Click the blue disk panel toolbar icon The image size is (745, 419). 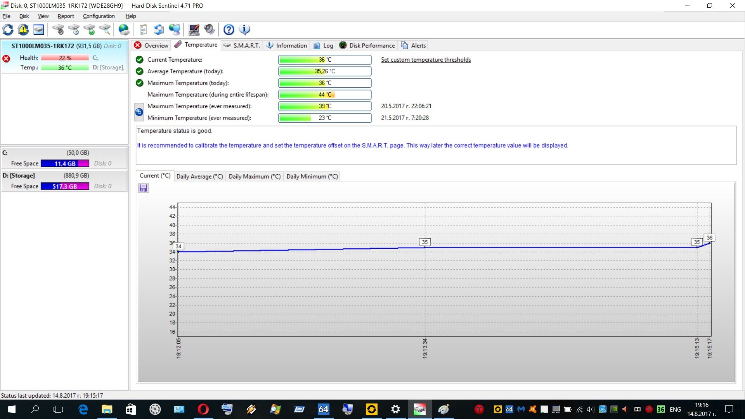point(39,29)
